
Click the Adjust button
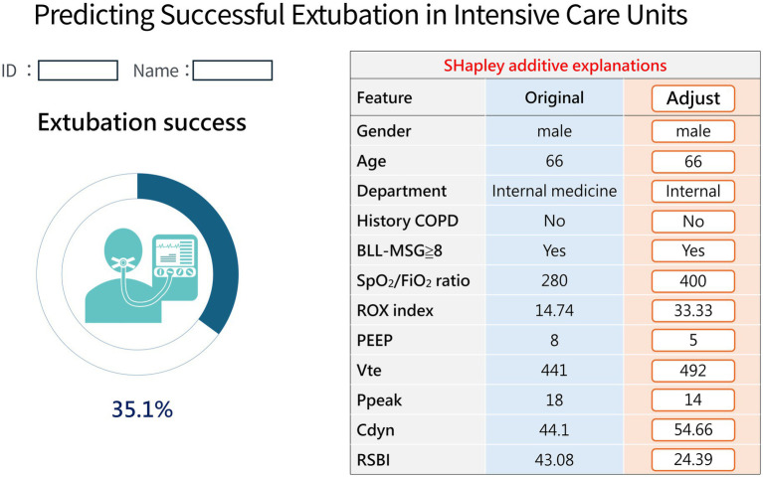693,98
